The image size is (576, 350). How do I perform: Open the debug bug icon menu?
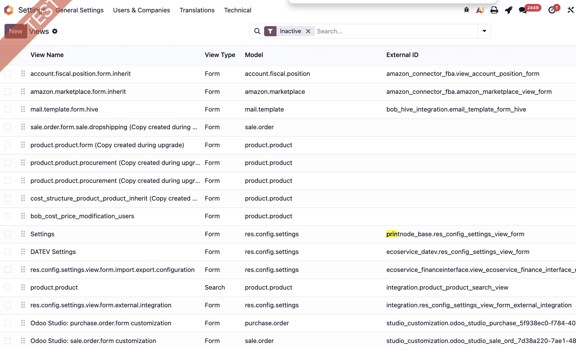(467, 10)
